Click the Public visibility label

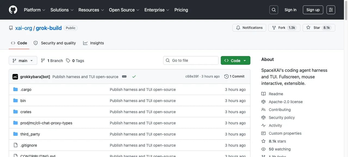click(71, 28)
